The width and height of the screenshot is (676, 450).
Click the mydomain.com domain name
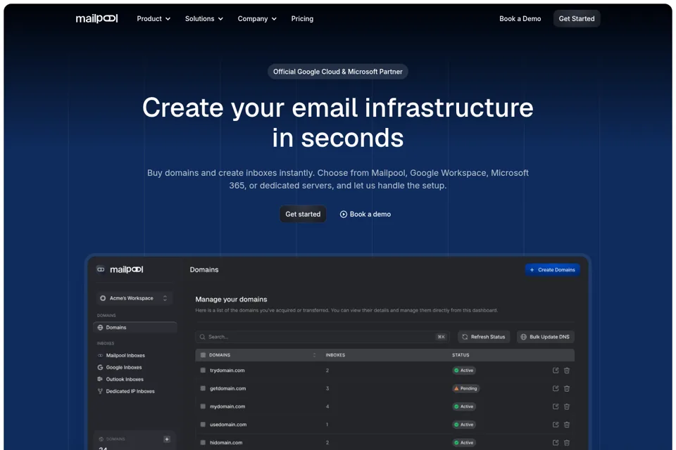227,406
